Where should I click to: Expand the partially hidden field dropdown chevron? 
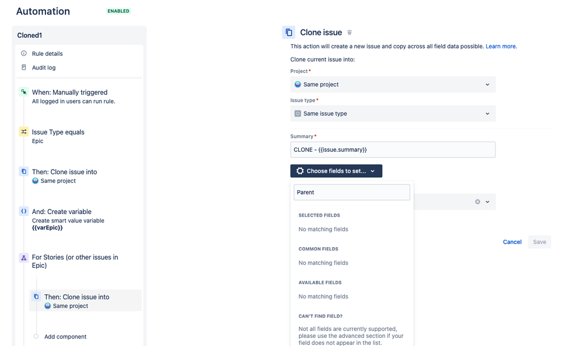pyautogui.click(x=488, y=202)
